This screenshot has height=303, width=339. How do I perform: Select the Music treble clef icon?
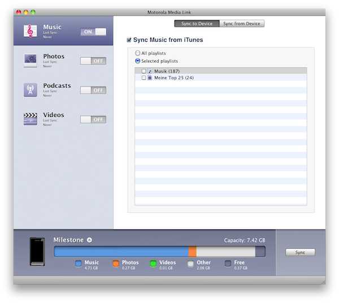coord(31,31)
